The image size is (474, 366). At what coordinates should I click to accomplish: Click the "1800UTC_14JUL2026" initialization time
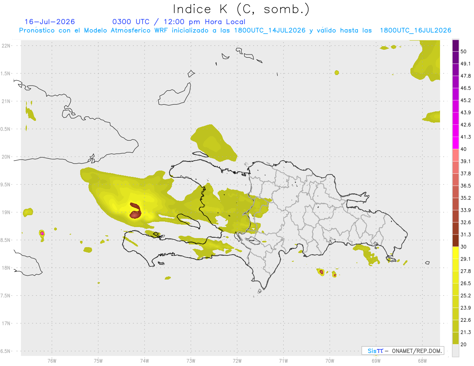270,30
